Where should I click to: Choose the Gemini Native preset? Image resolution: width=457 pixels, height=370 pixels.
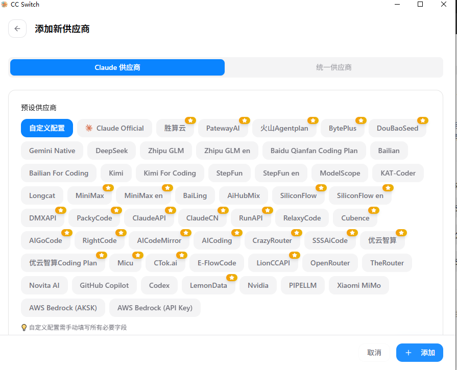(52, 151)
